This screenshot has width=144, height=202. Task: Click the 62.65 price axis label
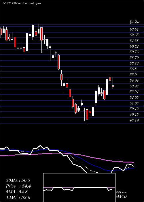pyautogui.click(x=134, y=35)
